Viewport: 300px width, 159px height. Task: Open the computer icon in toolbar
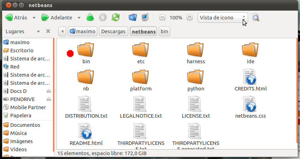click(145, 17)
